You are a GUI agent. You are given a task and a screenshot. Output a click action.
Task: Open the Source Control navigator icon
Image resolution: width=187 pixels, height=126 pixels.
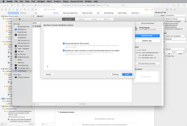(6, 9)
